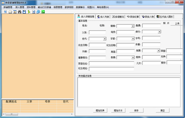Click the 增加子女 button

pos(118,111)
